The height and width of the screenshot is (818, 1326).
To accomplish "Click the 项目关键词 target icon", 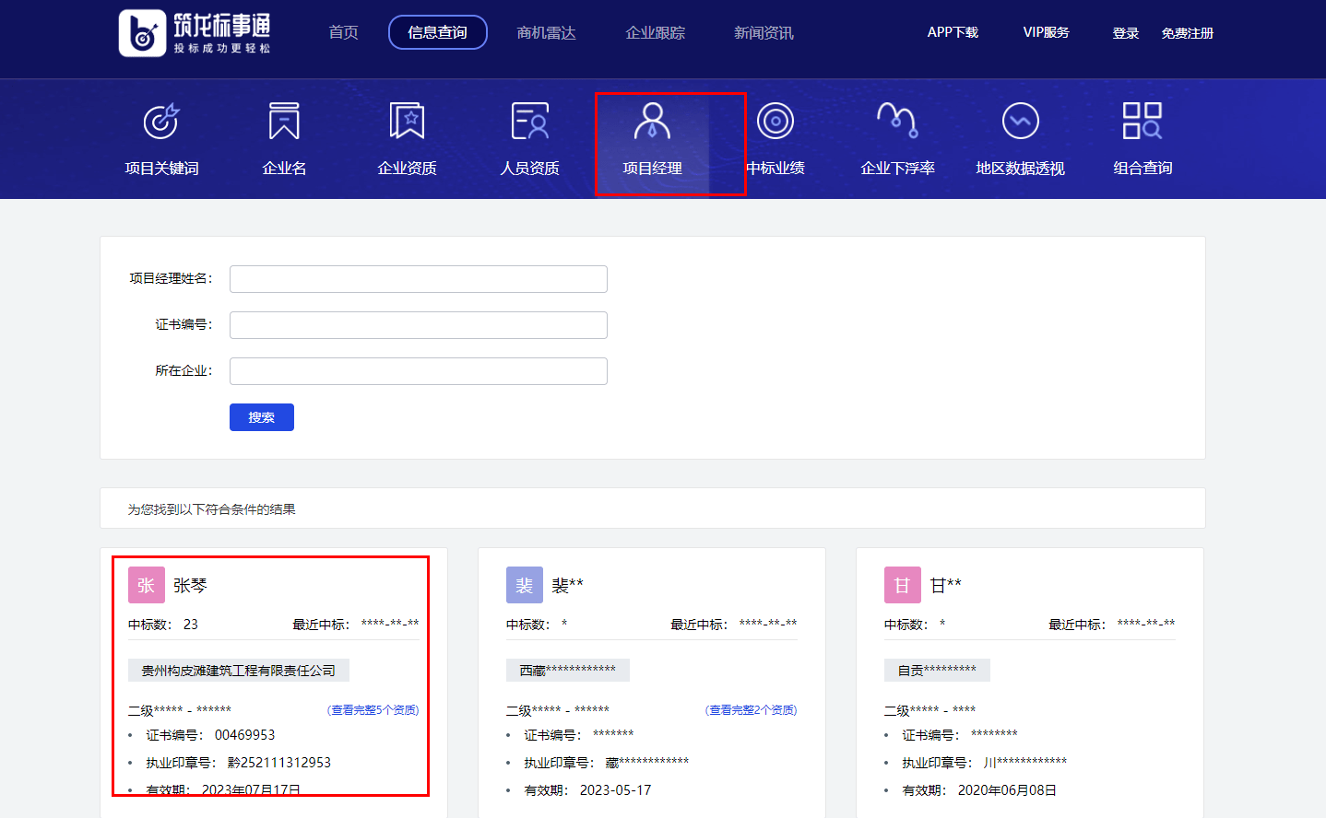I will 161,122.
